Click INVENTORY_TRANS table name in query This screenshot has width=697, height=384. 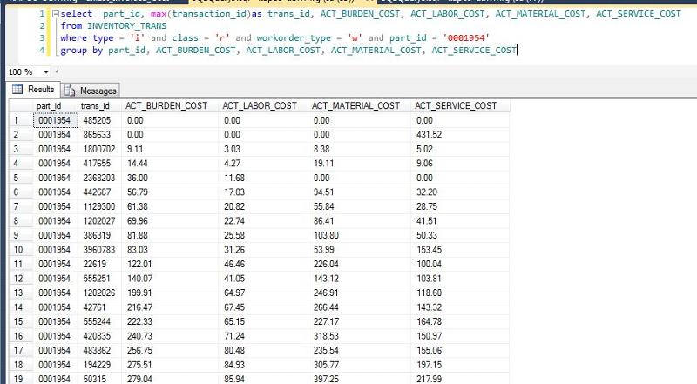(126, 26)
